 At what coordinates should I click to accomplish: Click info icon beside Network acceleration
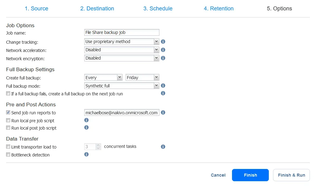pos(163,50)
